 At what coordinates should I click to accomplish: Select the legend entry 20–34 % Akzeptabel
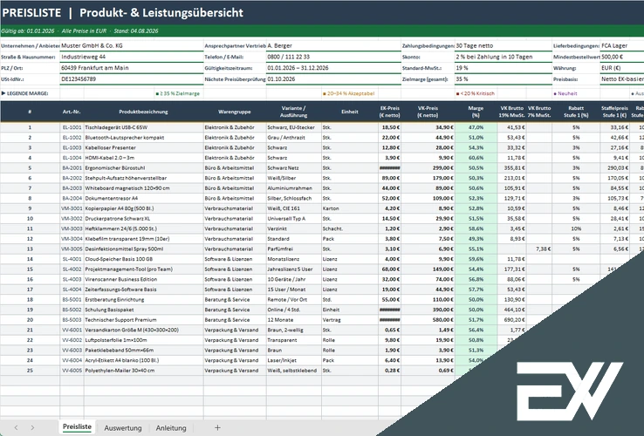tap(349, 93)
